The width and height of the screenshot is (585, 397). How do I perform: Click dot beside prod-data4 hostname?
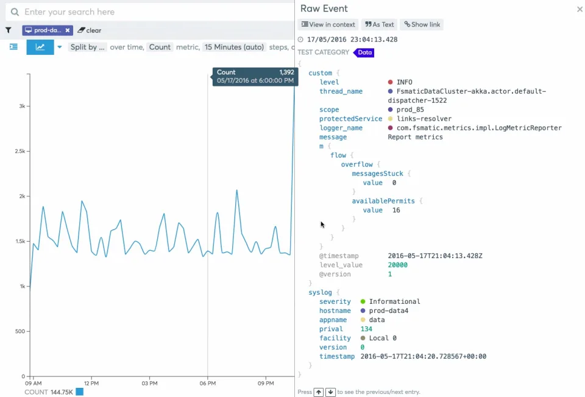363,311
